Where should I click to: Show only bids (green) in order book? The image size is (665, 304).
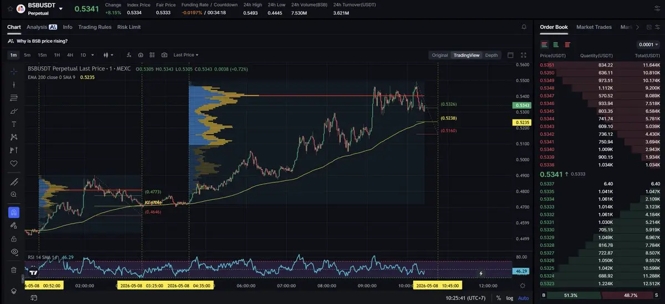pyautogui.click(x=556, y=45)
